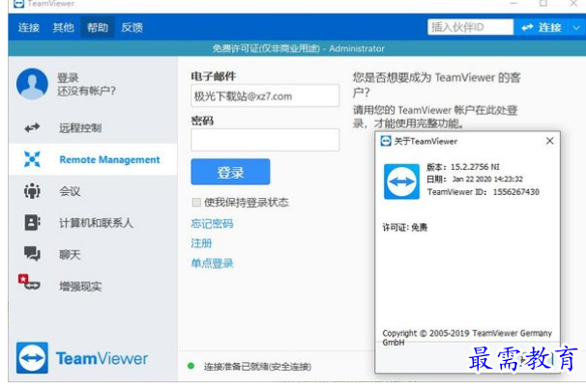
Task: Click the 忘记密码 link
Action: point(212,223)
